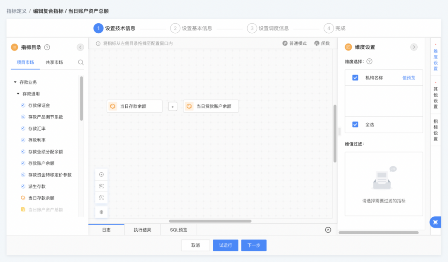Click the canvas zoom out tool

102,197
